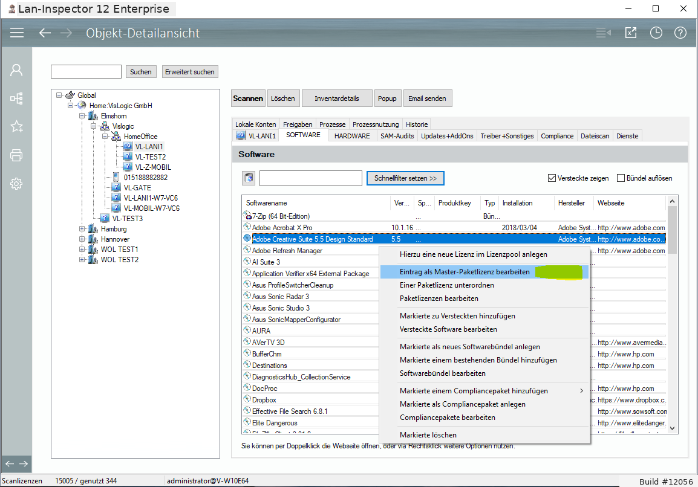Open the Prozessnutzung tab

[376, 124]
